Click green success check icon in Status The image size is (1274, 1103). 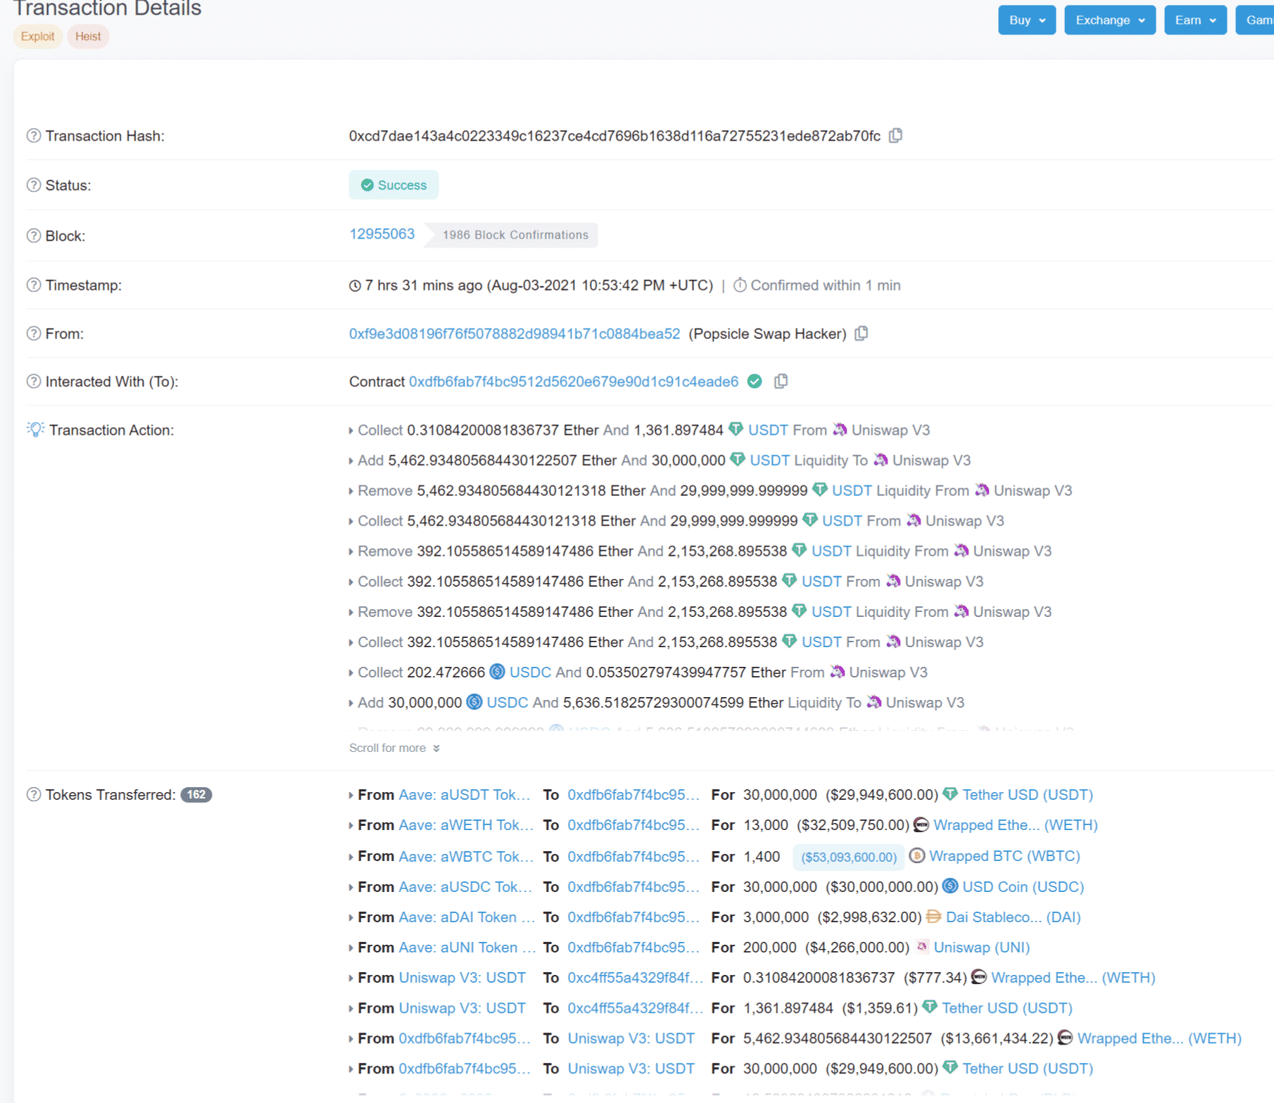367,185
